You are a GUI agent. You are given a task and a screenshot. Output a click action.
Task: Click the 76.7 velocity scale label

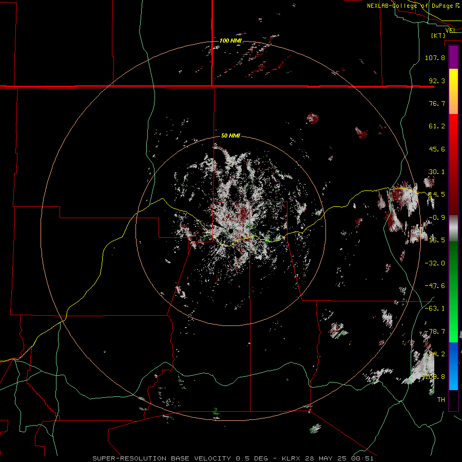point(437,103)
